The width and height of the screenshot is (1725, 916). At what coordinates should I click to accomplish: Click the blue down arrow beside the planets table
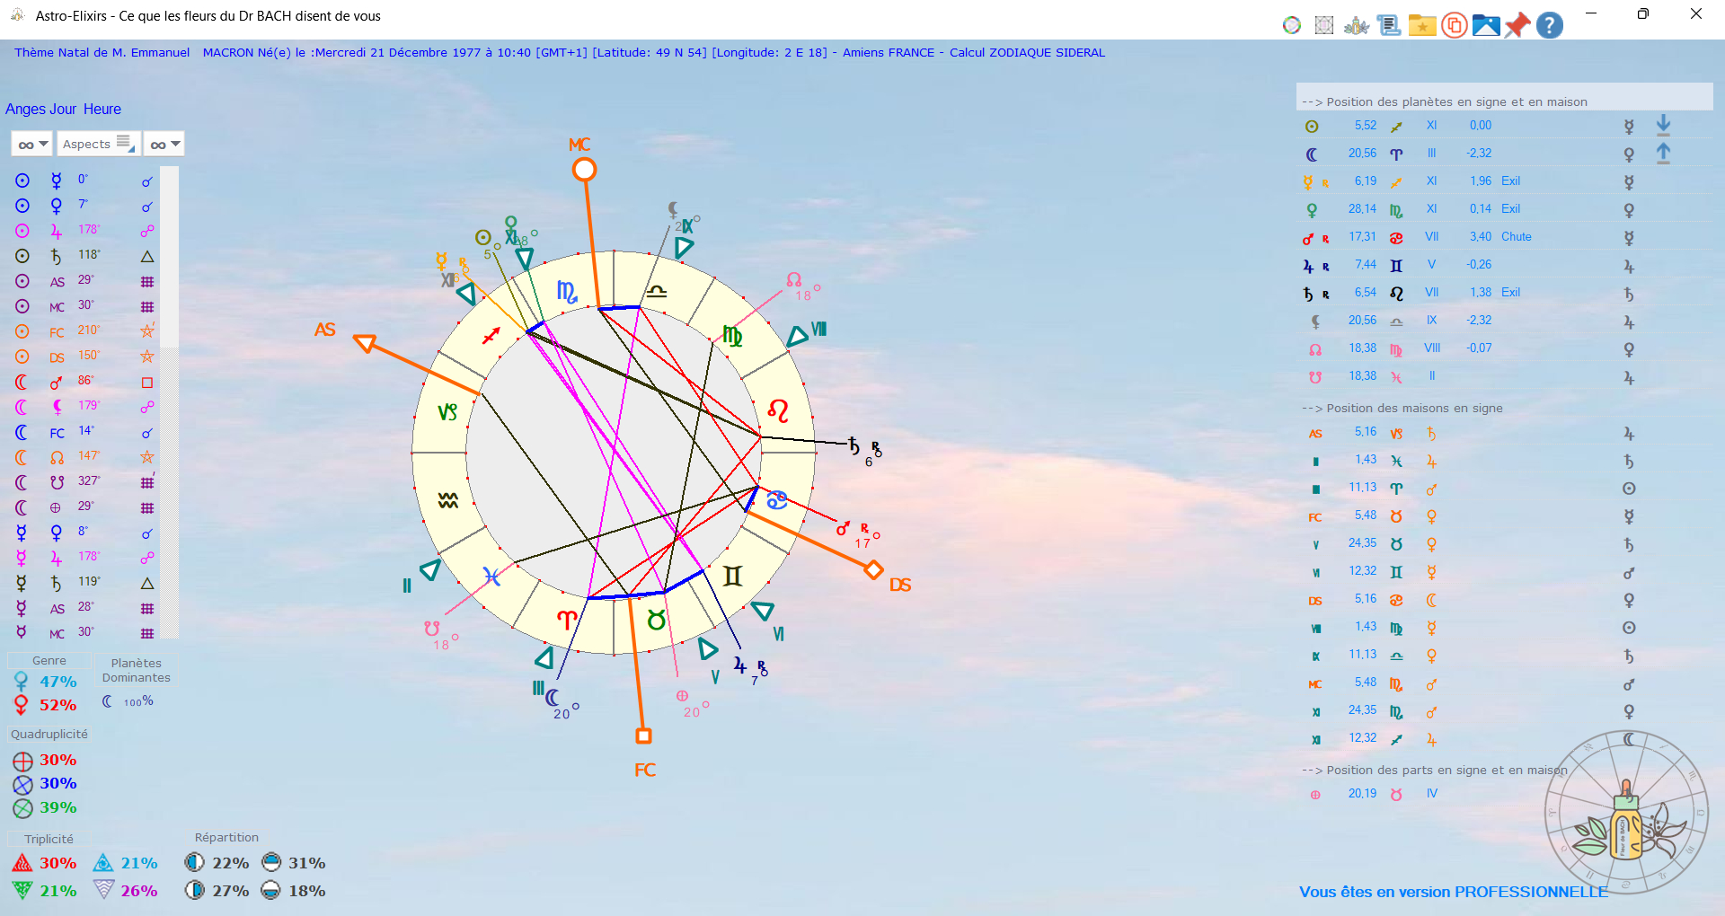(1663, 125)
